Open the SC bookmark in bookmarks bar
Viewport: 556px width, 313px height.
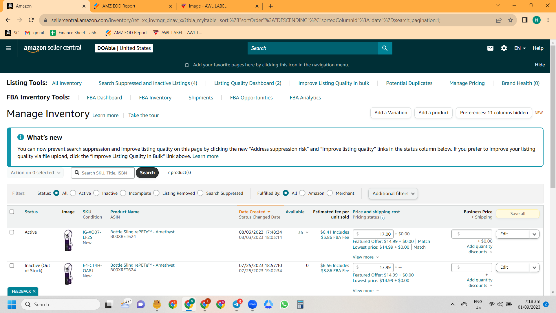coord(12,33)
